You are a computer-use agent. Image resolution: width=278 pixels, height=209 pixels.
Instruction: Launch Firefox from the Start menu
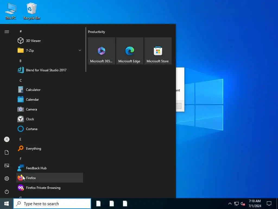[50, 178]
